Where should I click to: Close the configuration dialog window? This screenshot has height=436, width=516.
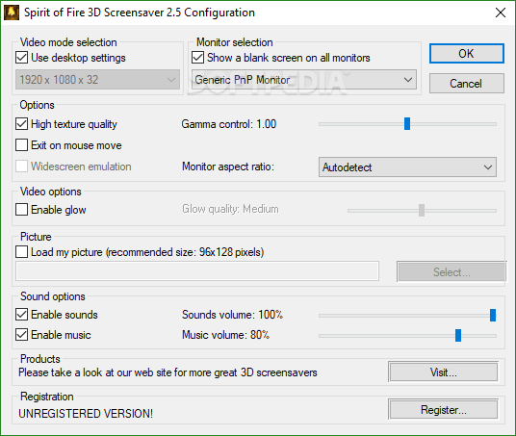click(501, 13)
